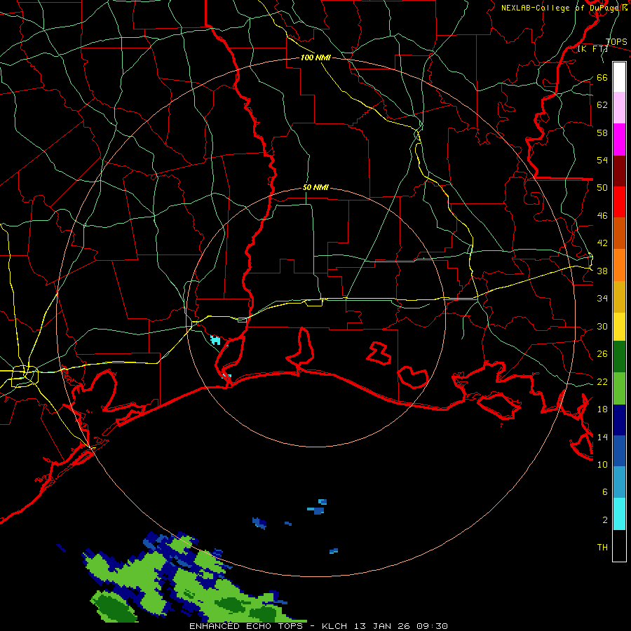The height and width of the screenshot is (631, 631).
Task: Select the dark red legend swatch
Action: point(619,171)
